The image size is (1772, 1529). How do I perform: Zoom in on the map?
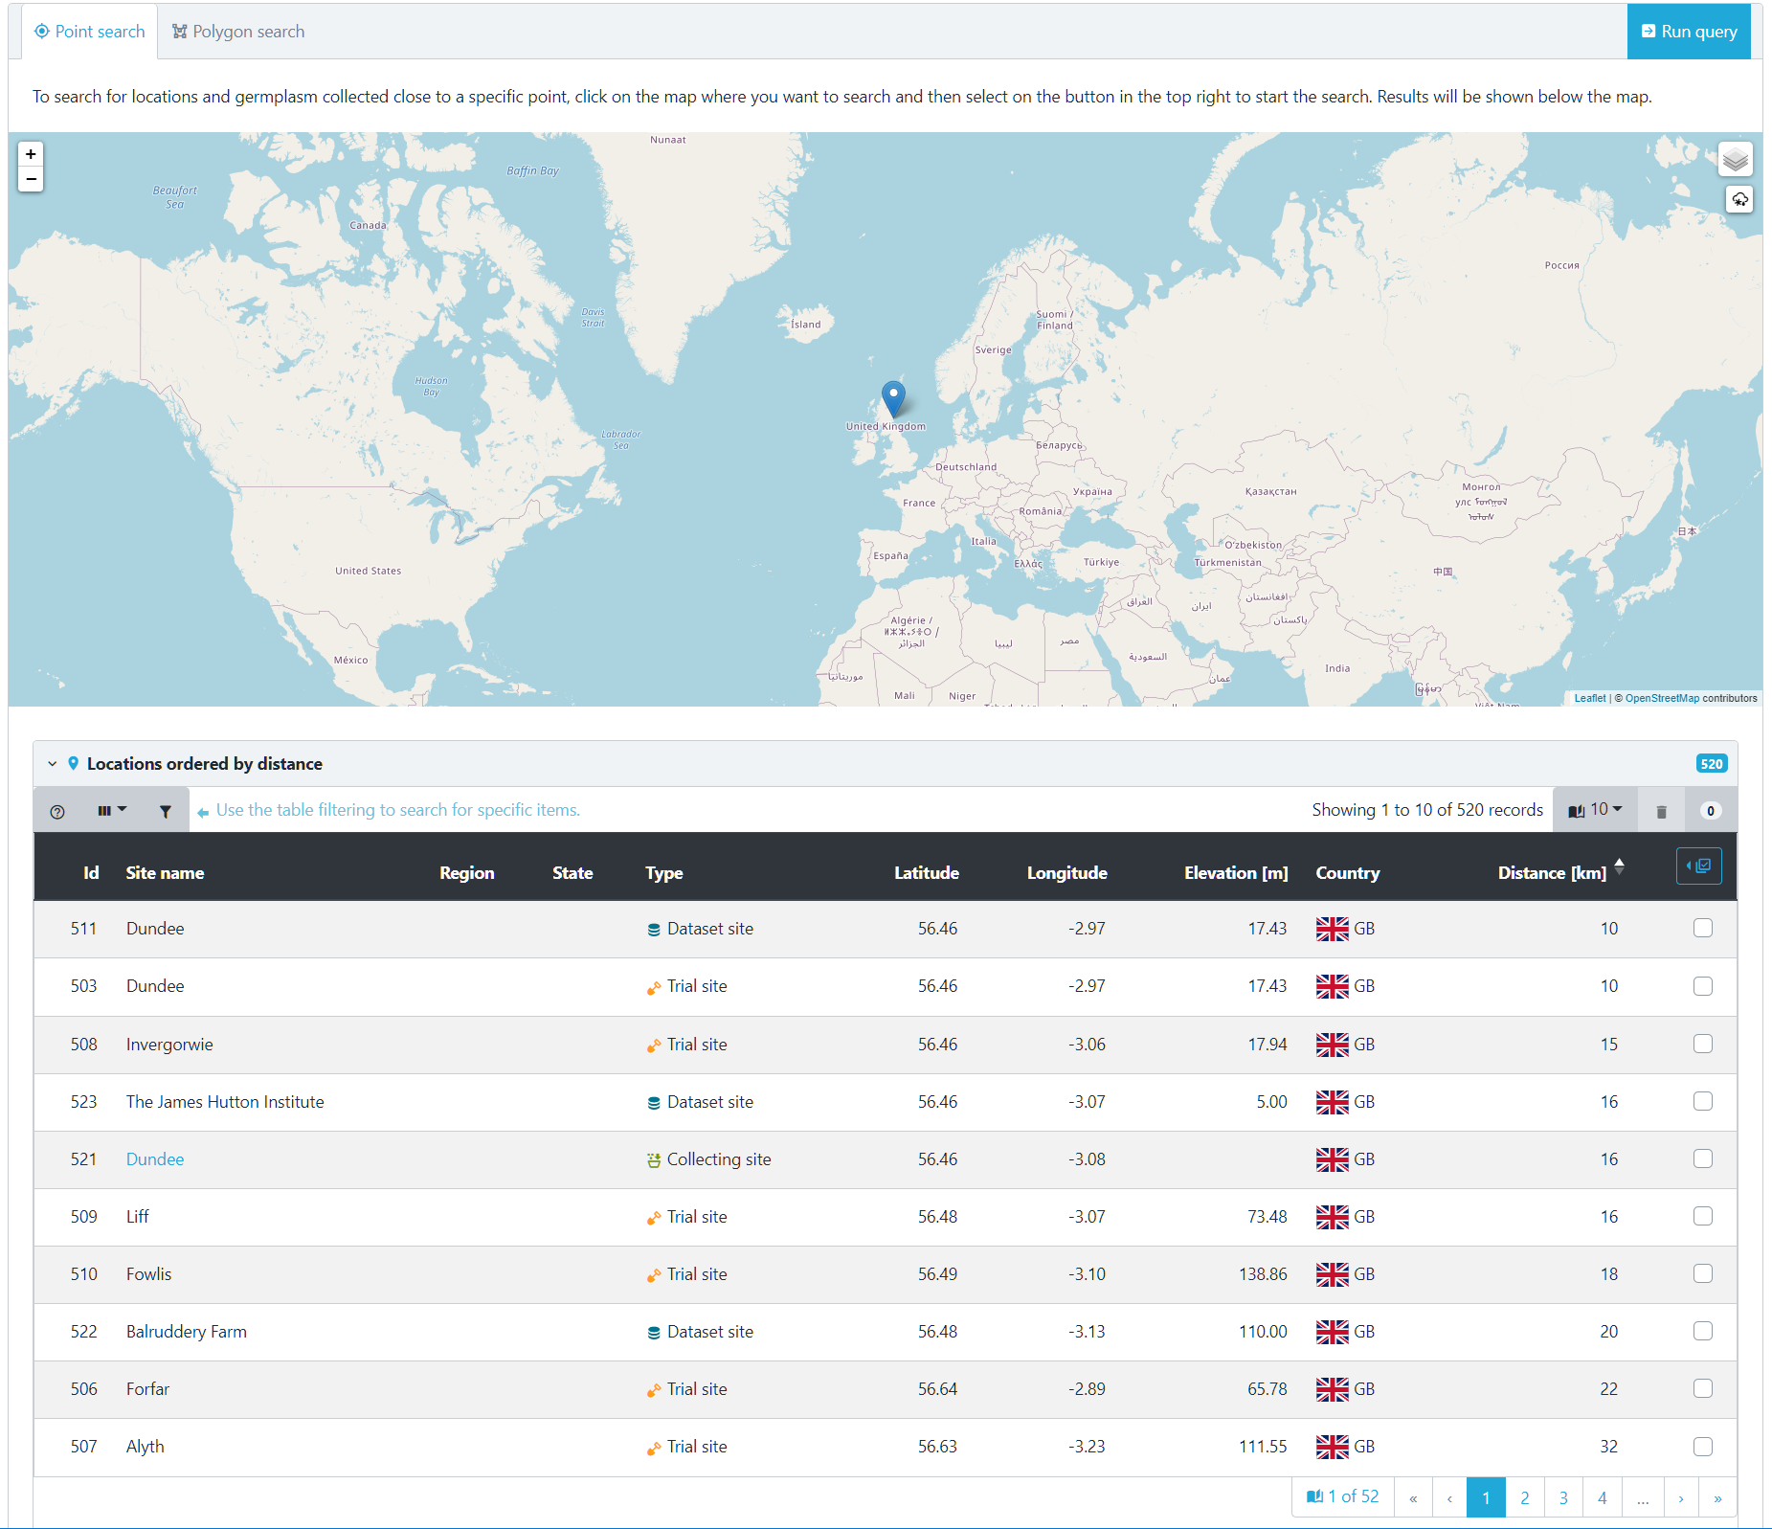(31, 154)
